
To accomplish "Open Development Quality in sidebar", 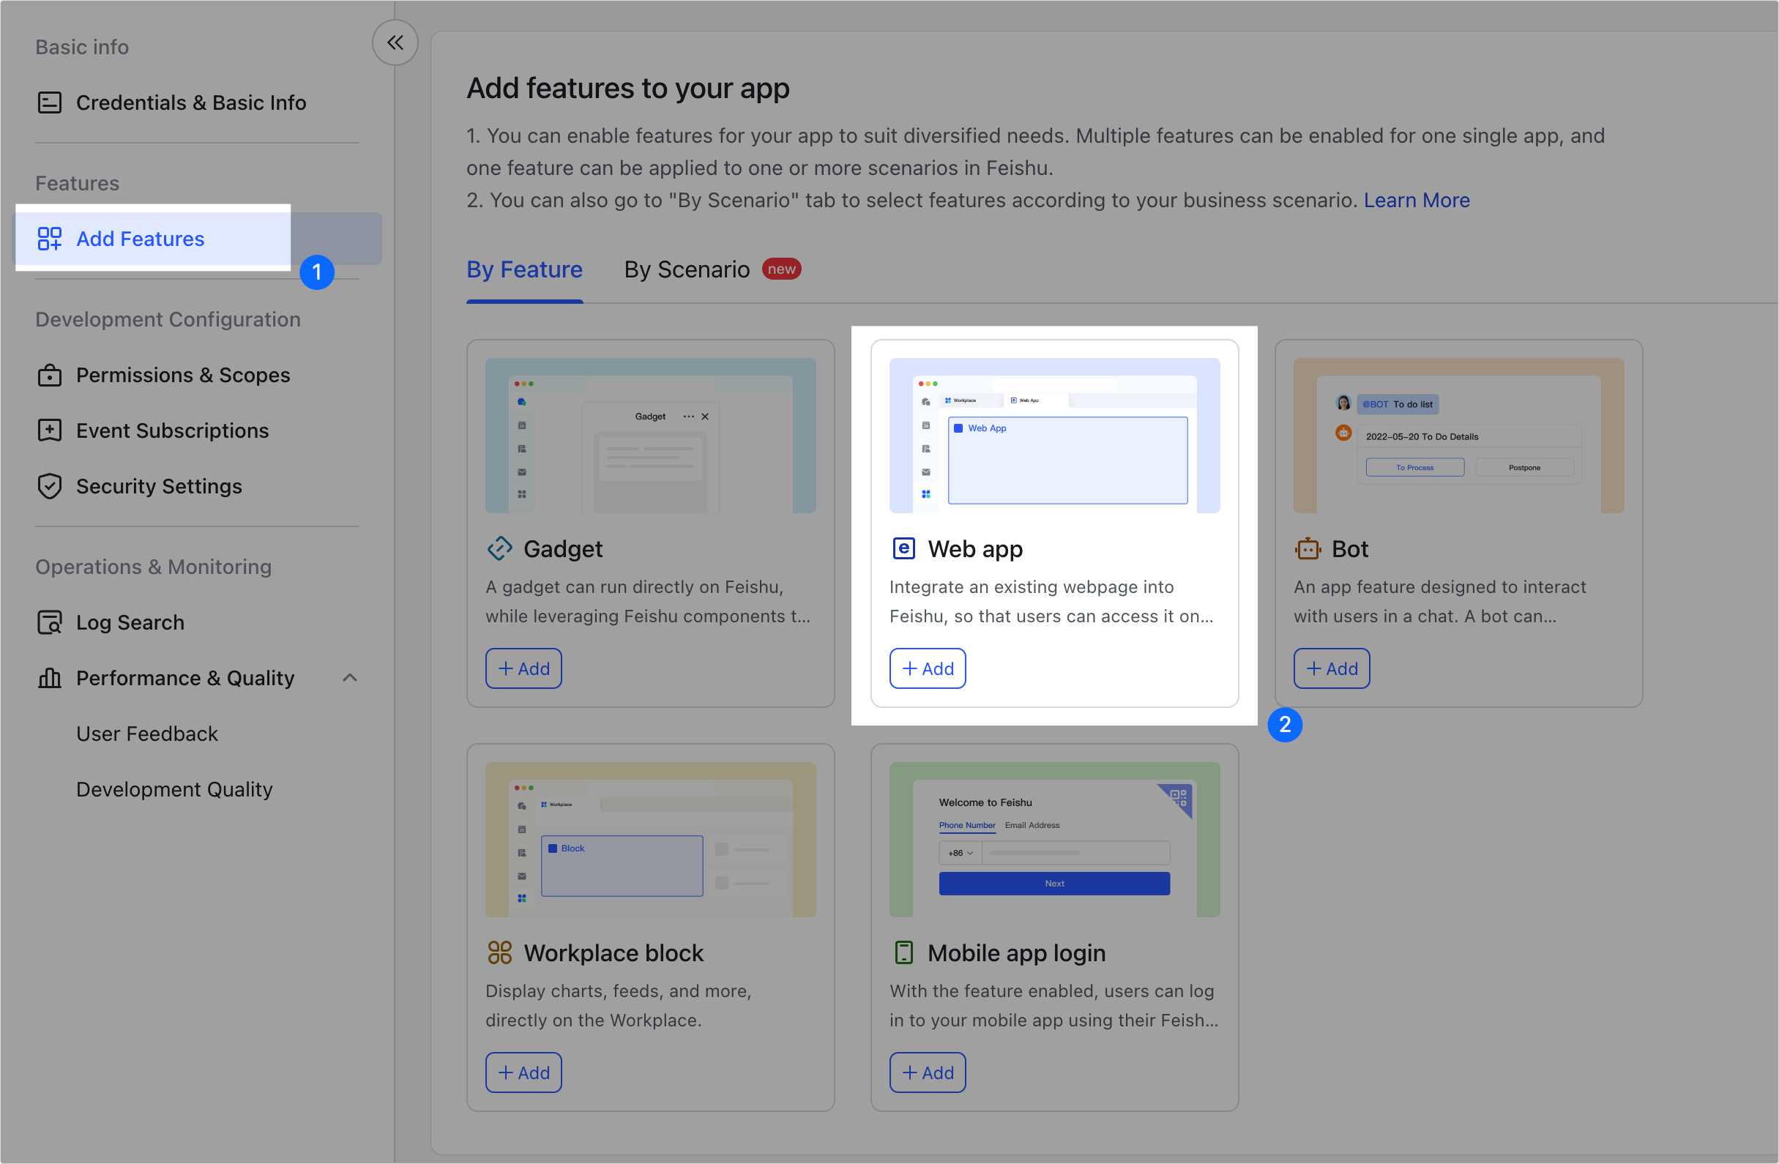I will pyautogui.click(x=174, y=789).
